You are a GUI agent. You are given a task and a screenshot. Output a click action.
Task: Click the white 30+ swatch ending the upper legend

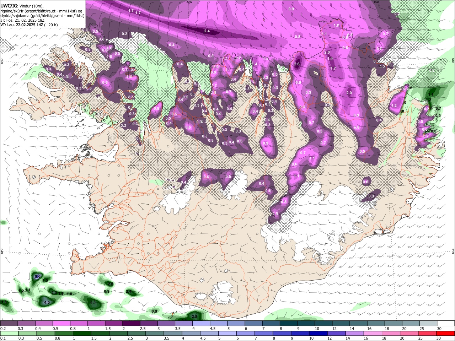[x=446, y=324]
